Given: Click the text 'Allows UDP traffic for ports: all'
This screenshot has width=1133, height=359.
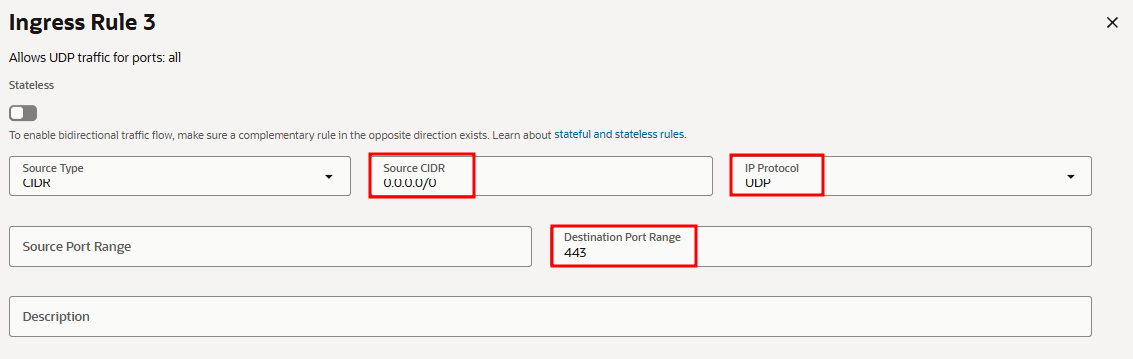Looking at the screenshot, I should point(95,58).
